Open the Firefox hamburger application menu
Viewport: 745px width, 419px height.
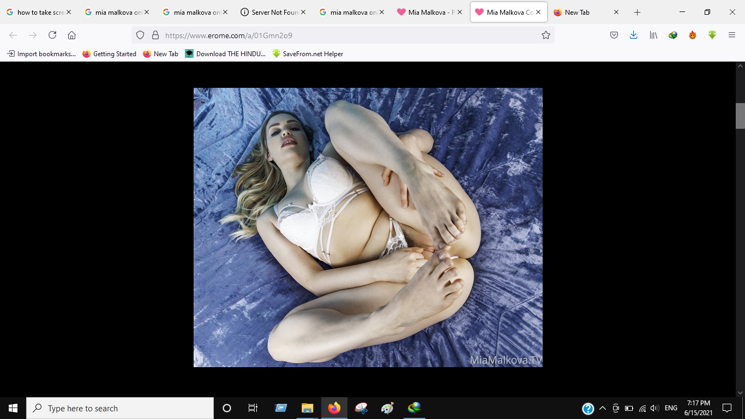point(732,35)
